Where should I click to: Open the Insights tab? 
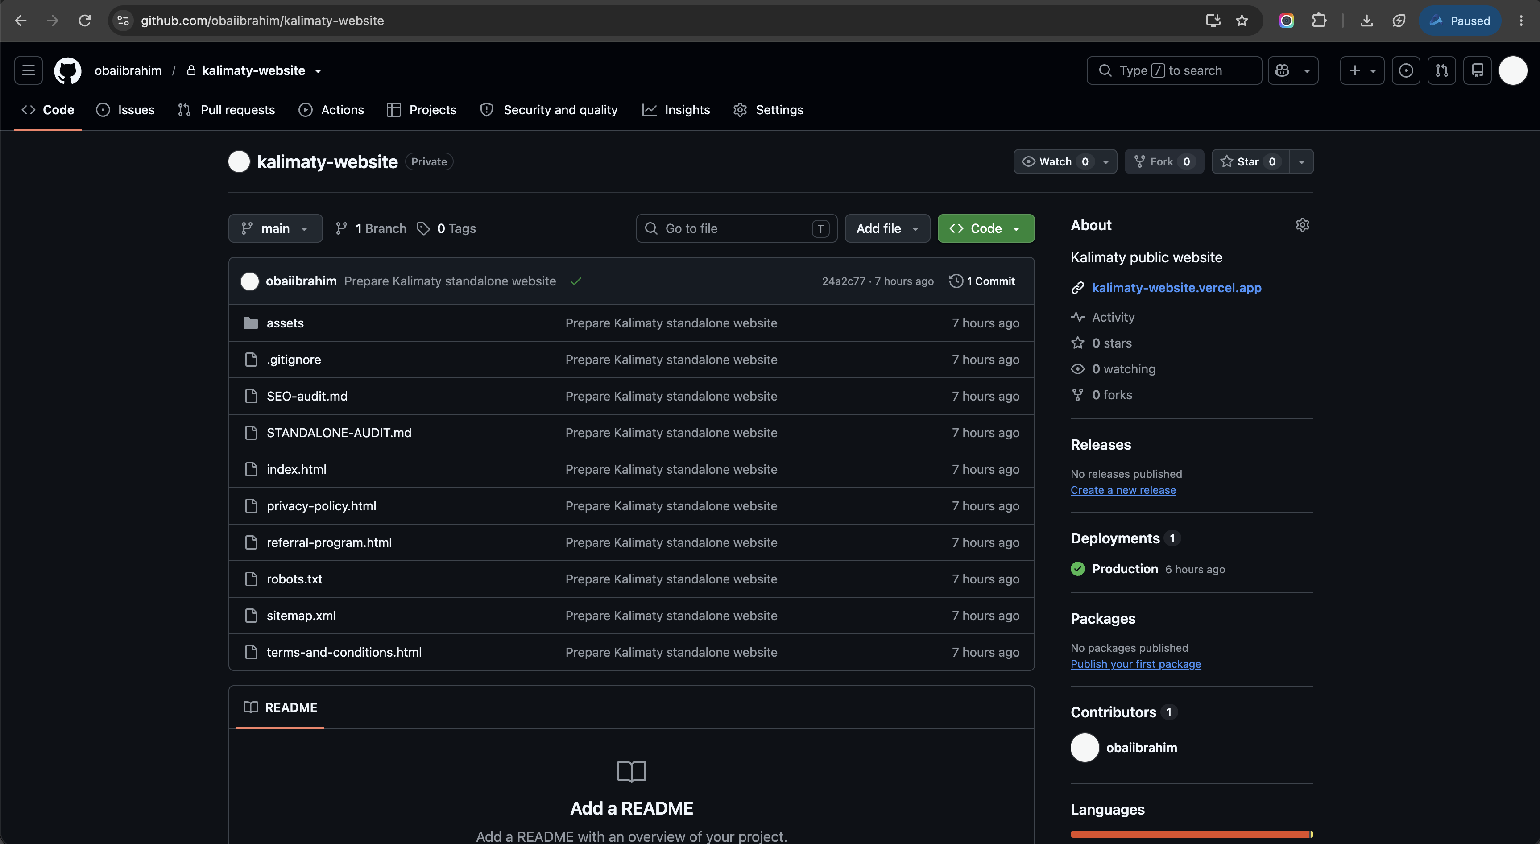point(676,109)
